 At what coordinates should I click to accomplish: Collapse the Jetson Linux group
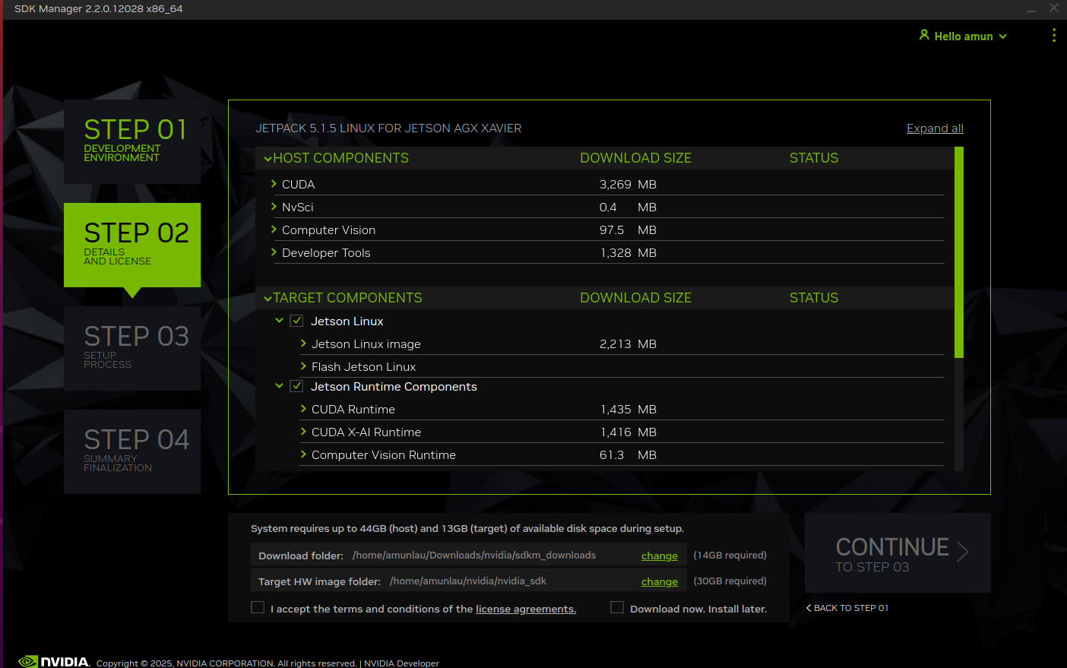point(279,321)
